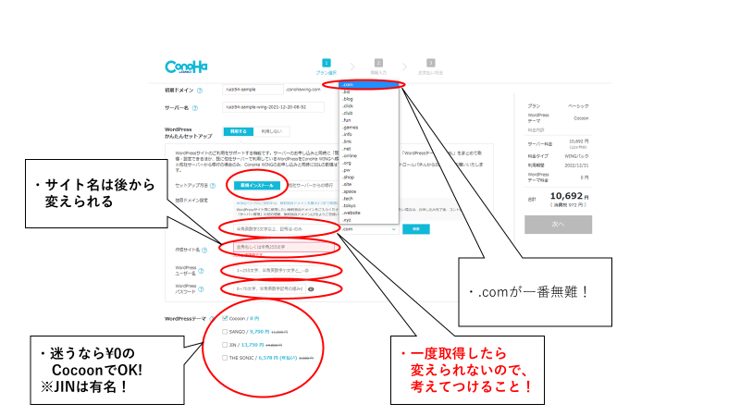Image resolution: width=740 pixels, height=416 pixels.
Task: Show password with the eye icon
Action: 311,289
